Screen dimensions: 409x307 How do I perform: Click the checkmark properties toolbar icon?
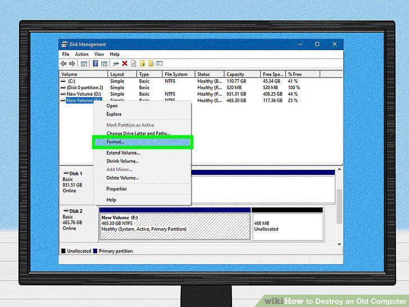134,64
